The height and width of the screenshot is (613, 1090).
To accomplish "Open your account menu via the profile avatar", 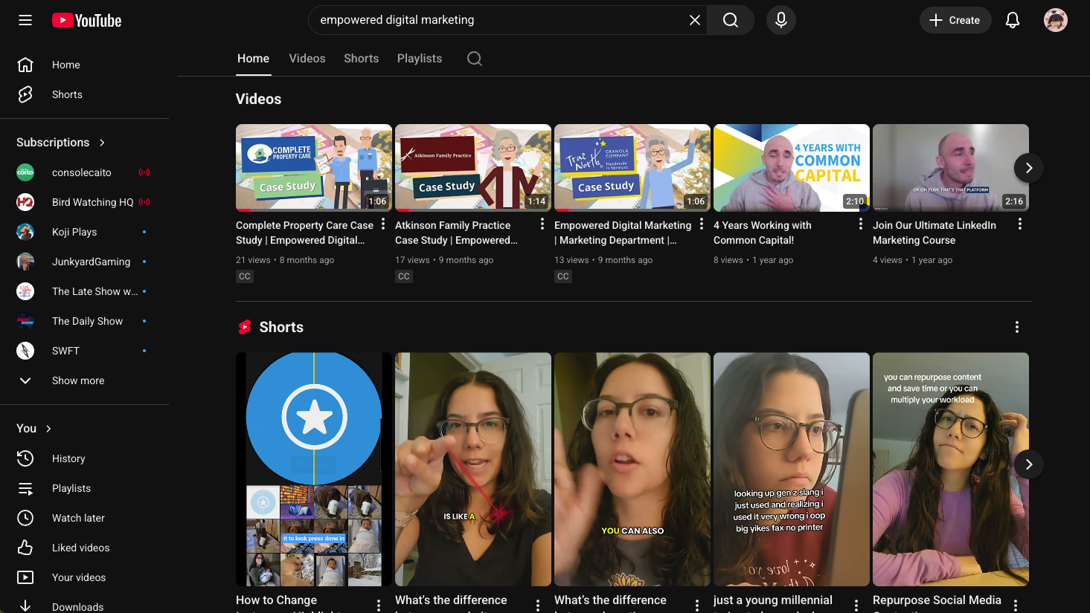I will pos(1056,20).
